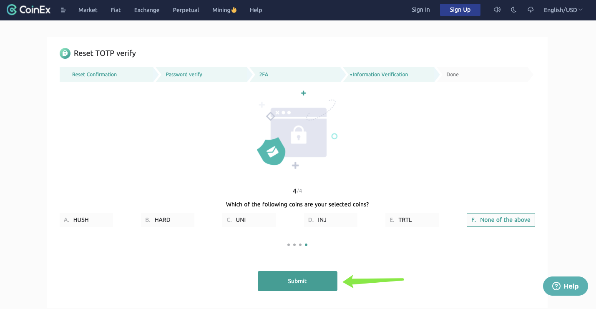Open the Market menu
The height and width of the screenshot is (309, 596).
coord(88,10)
